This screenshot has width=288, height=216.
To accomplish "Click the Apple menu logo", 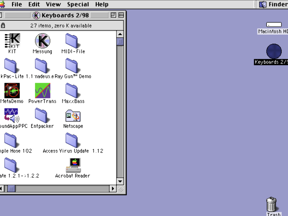I will pos(2,4).
